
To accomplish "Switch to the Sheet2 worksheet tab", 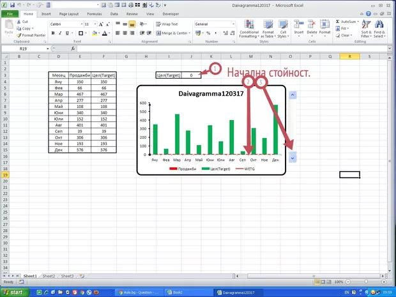I will 49,276.
